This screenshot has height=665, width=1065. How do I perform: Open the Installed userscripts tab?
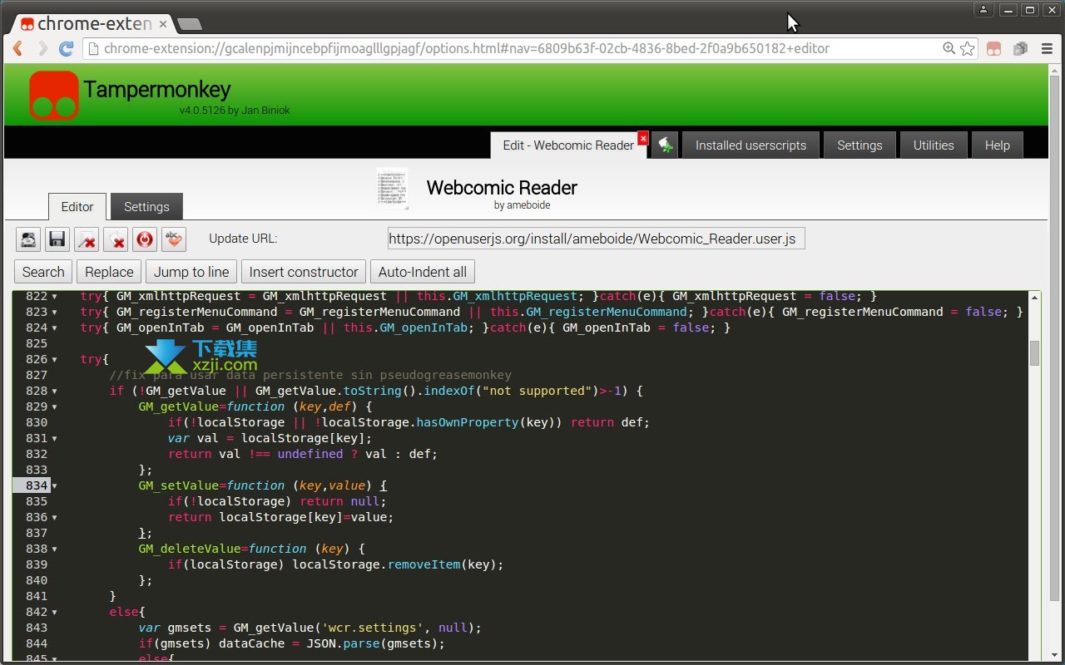(x=750, y=145)
